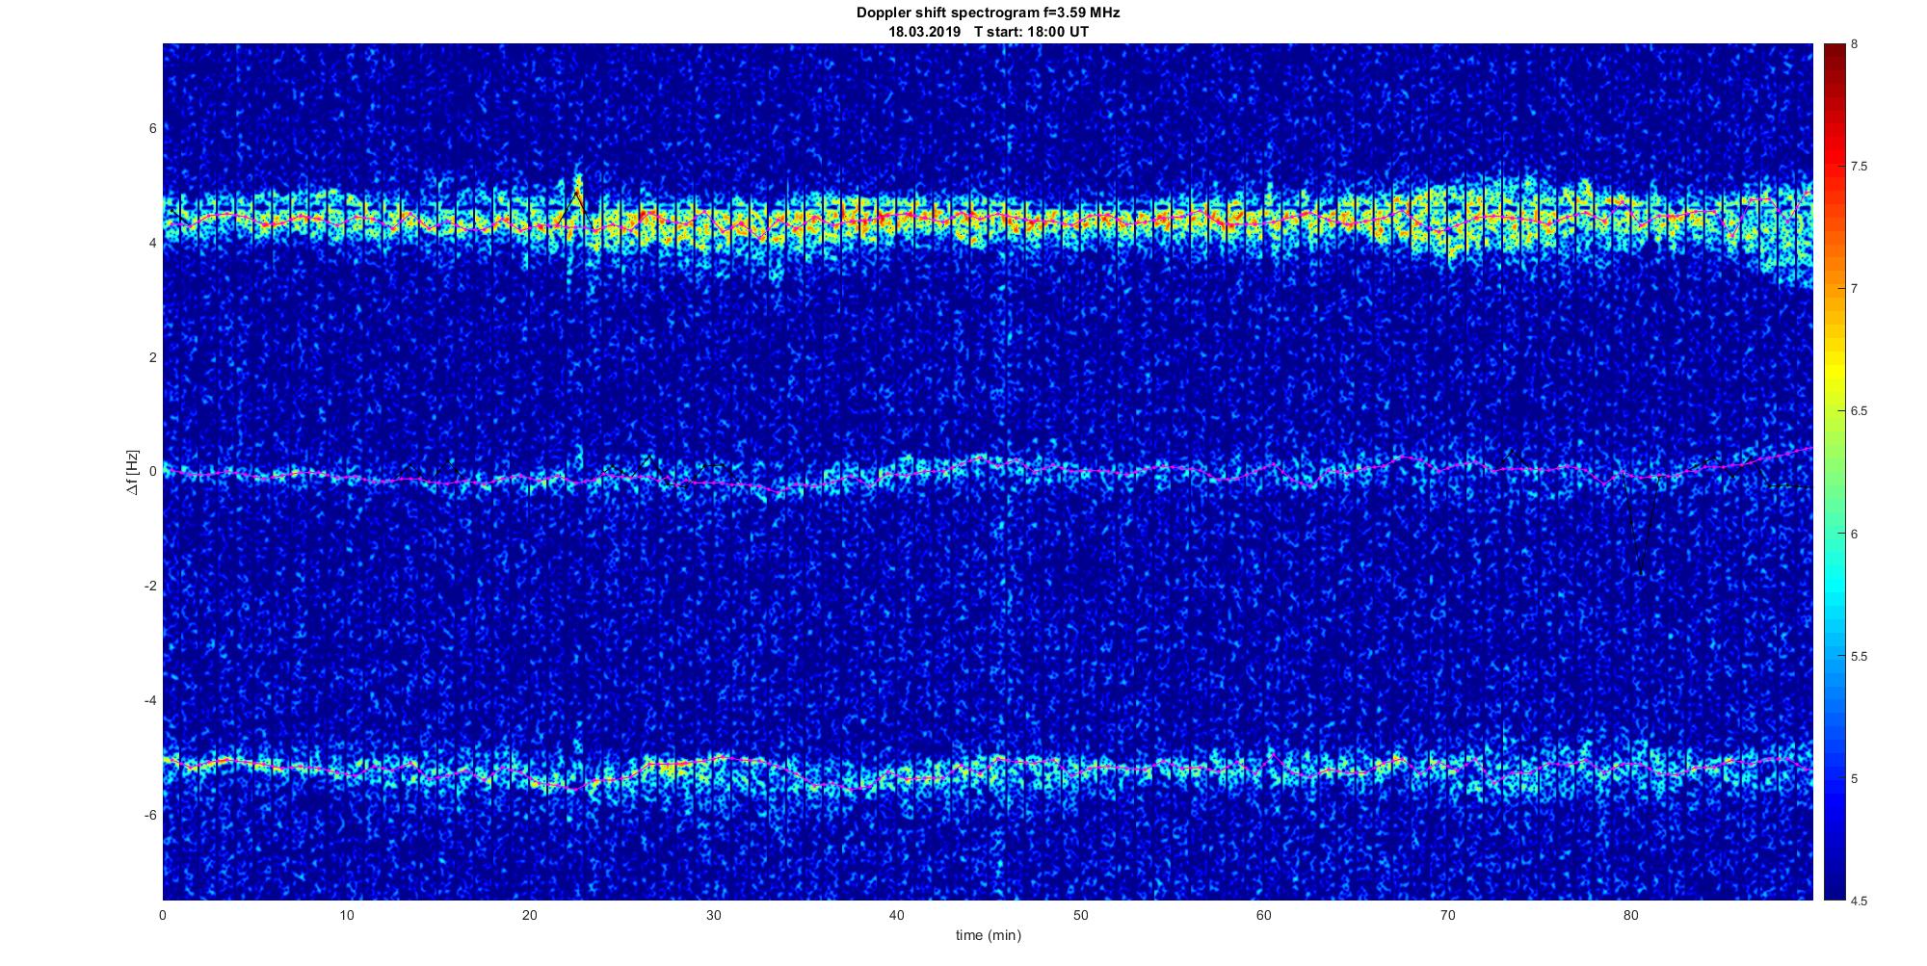The image size is (1927, 966).
Task: Click the title 'Doppler shift spectrogram f=3.59 MHz'
Action: (x=988, y=13)
